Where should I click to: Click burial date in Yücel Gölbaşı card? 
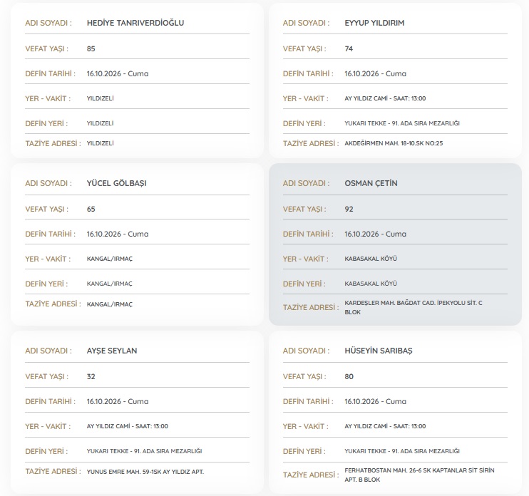118,234
